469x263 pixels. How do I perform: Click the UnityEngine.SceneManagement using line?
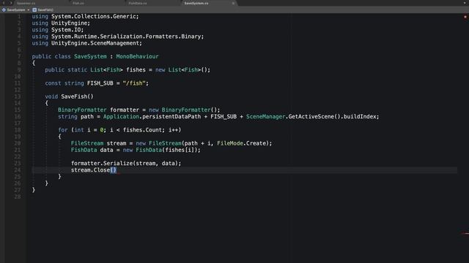tap(87, 43)
